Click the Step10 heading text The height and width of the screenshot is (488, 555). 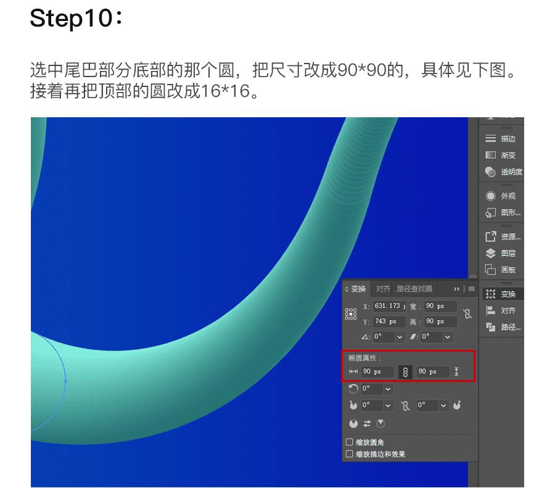click(76, 18)
